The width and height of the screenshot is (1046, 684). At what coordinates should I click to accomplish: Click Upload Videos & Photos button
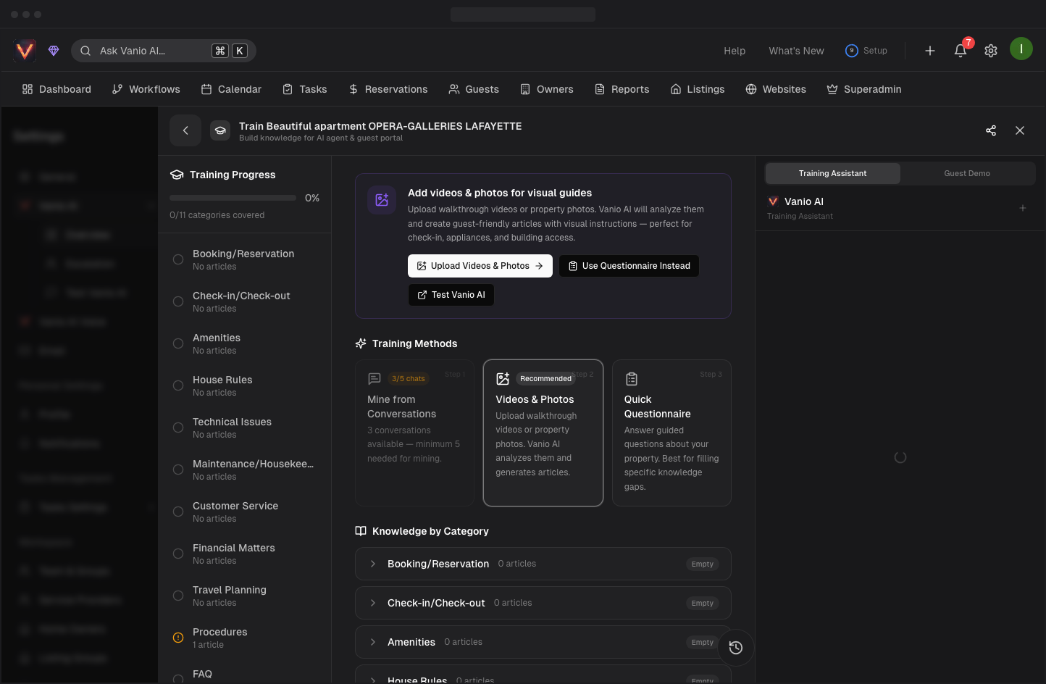[480, 266]
